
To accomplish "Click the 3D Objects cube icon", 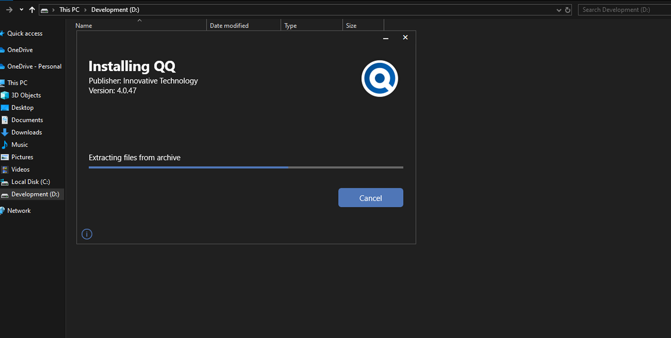I will pyautogui.click(x=5, y=95).
